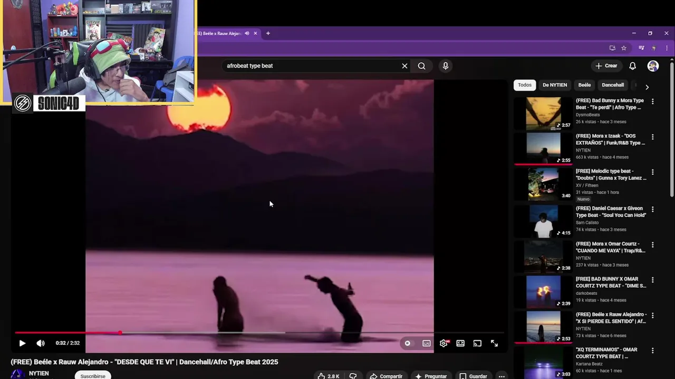Open the Chrome profile avatar in toolbar
Image resolution: width=675 pixels, height=379 pixels.
pos(654,48)
